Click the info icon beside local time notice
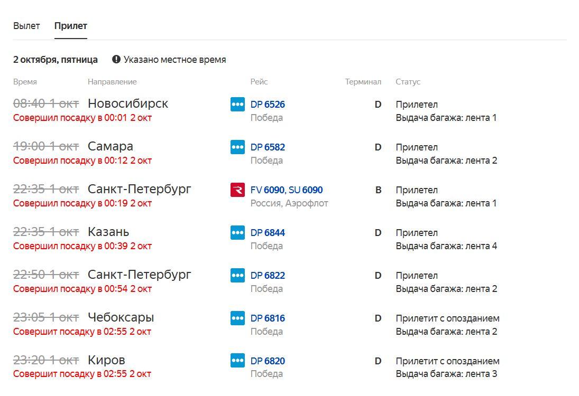Viewport: 579px width, 396px height. click(x=116, y=59)
